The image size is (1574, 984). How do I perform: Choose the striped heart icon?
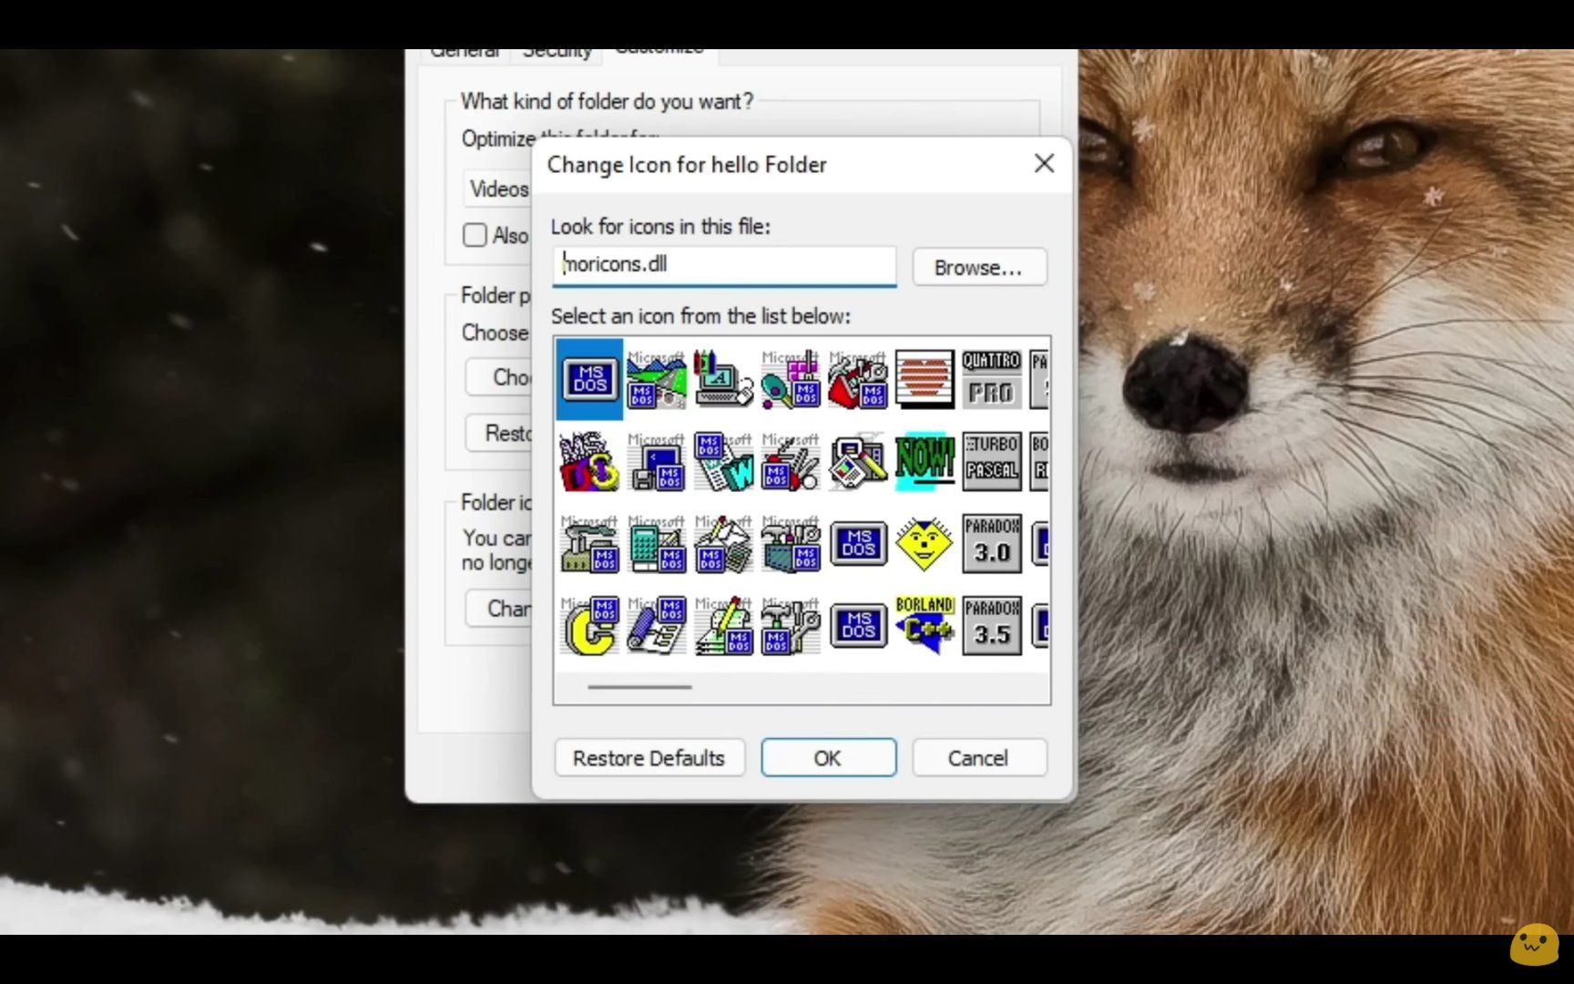point(925,379)
